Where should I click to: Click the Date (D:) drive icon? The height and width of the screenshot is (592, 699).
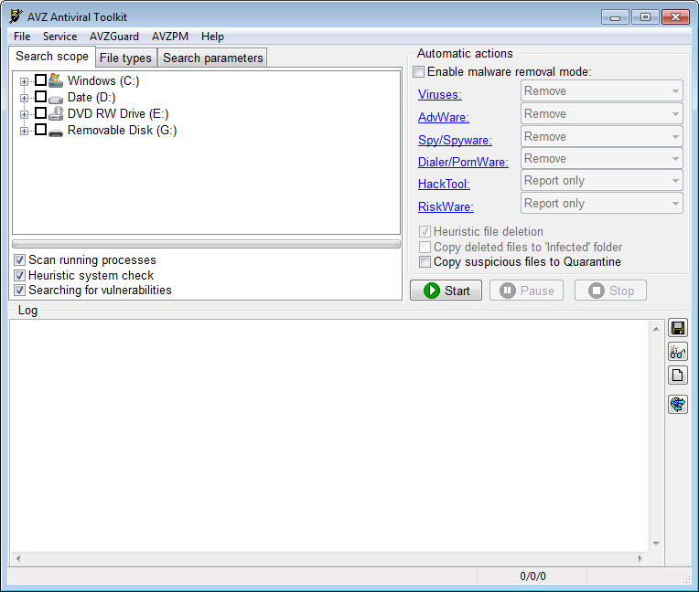pyautogui.click(x=56, y=99)
